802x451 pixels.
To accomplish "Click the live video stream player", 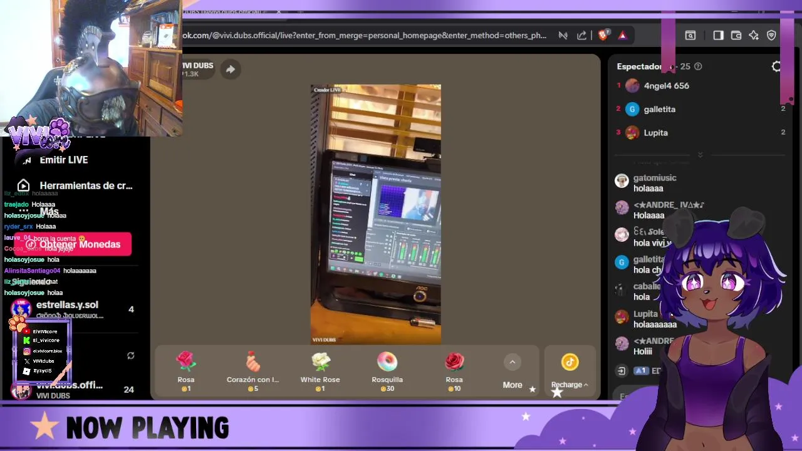I will coord(376,215).
